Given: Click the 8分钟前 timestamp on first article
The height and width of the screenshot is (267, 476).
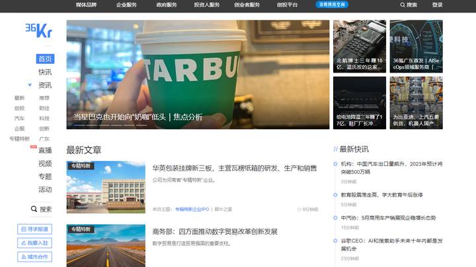Looking at the screenshot, I should click(x=308, y=209).
